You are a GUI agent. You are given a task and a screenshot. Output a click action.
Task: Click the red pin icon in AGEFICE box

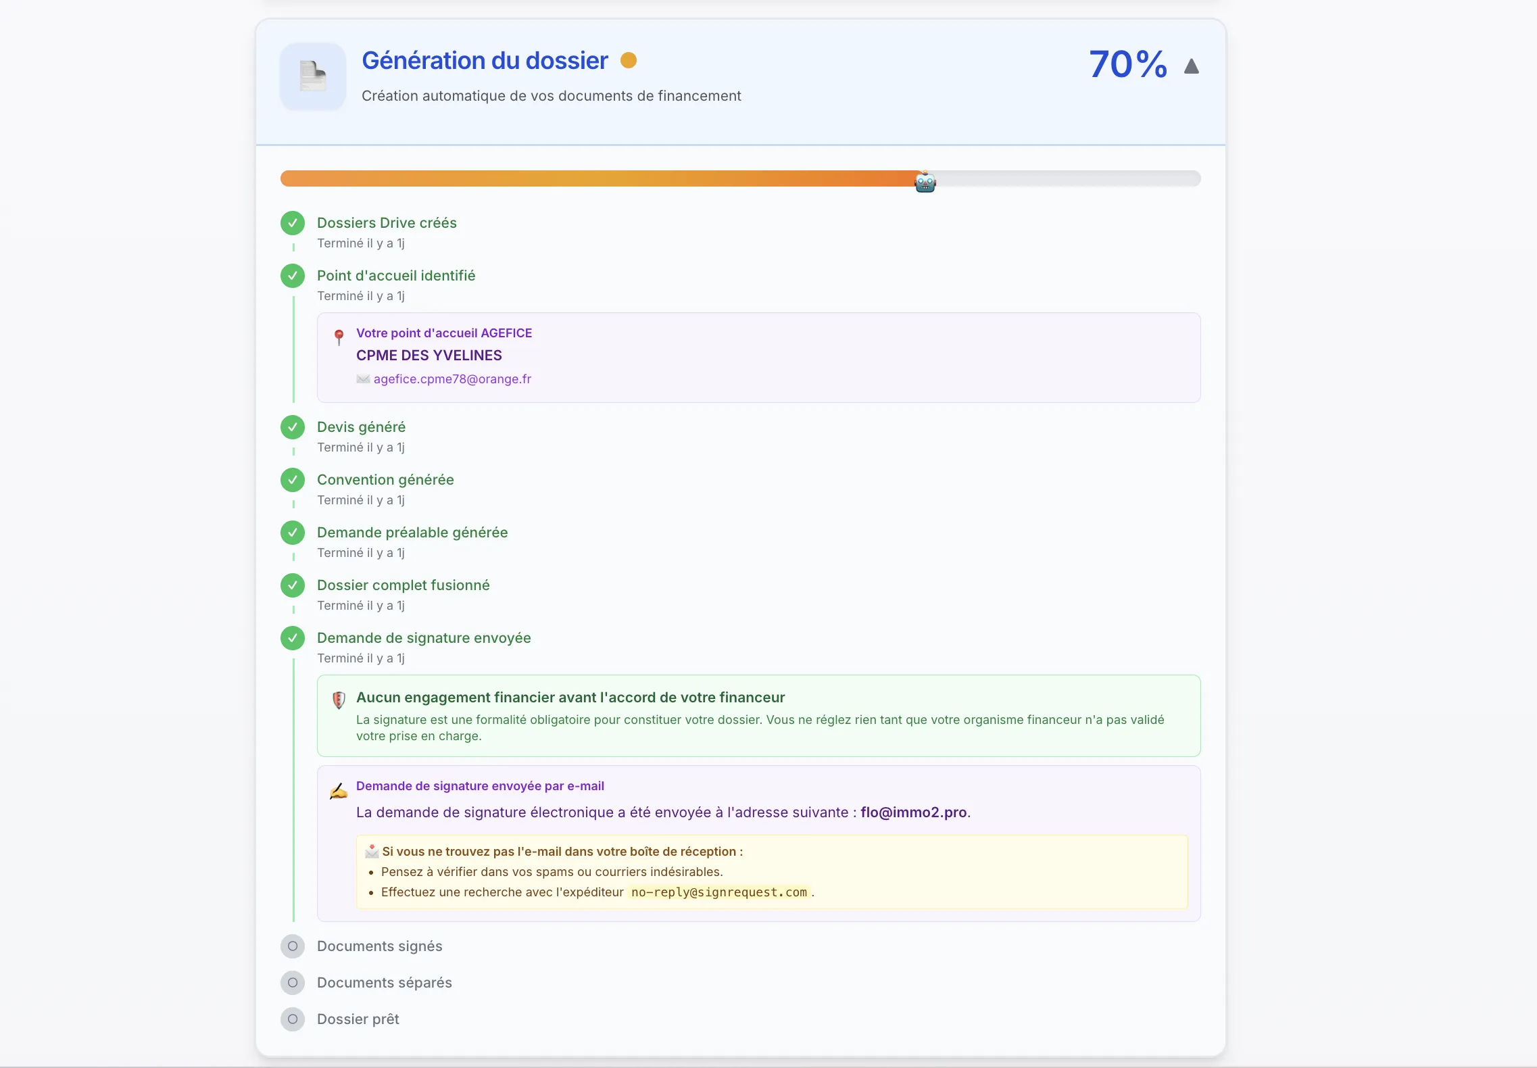pyautogui.click(x=339, y=337)
